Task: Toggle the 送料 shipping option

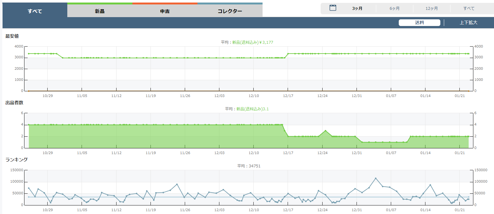Action: pyautogui.click(x=419, y=23)
